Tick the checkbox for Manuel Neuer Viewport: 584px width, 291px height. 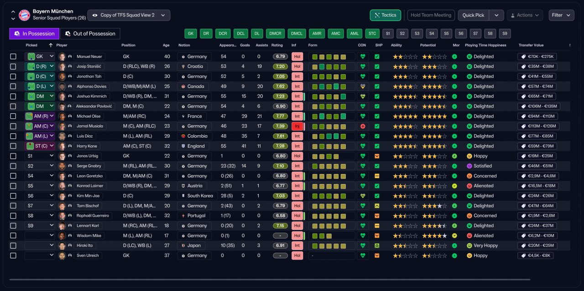tap(13, 56)
